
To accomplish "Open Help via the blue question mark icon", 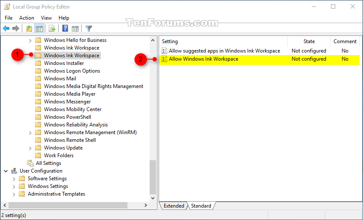I will (65, 28).
